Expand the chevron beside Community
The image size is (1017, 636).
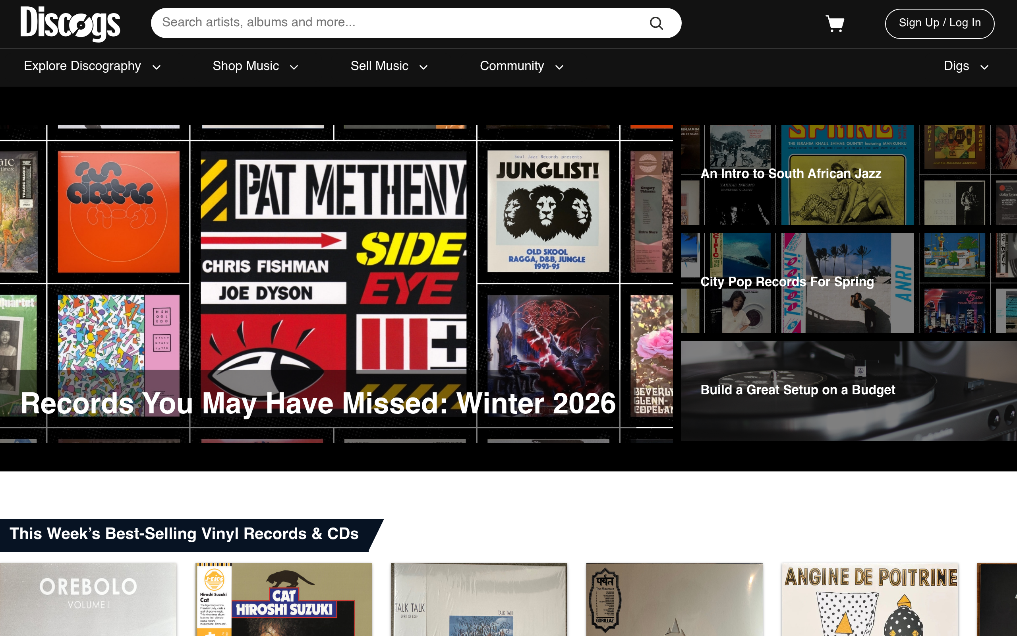tap(559, 67)
